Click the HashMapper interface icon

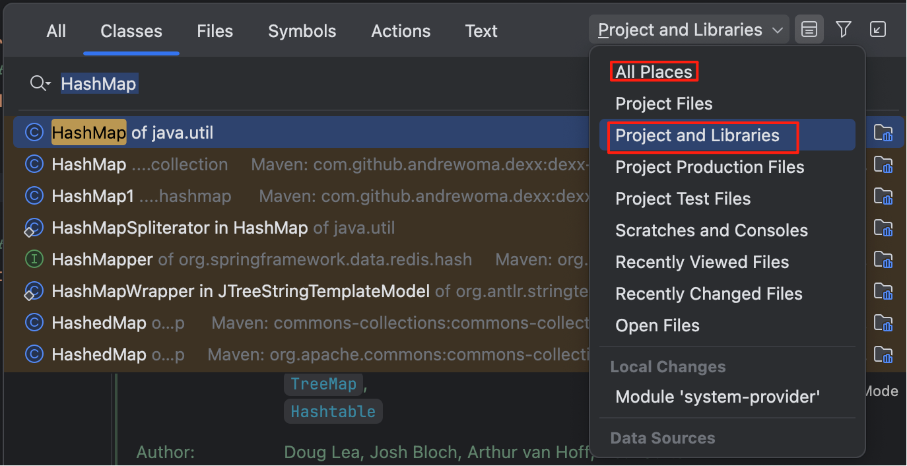[34, 259]
